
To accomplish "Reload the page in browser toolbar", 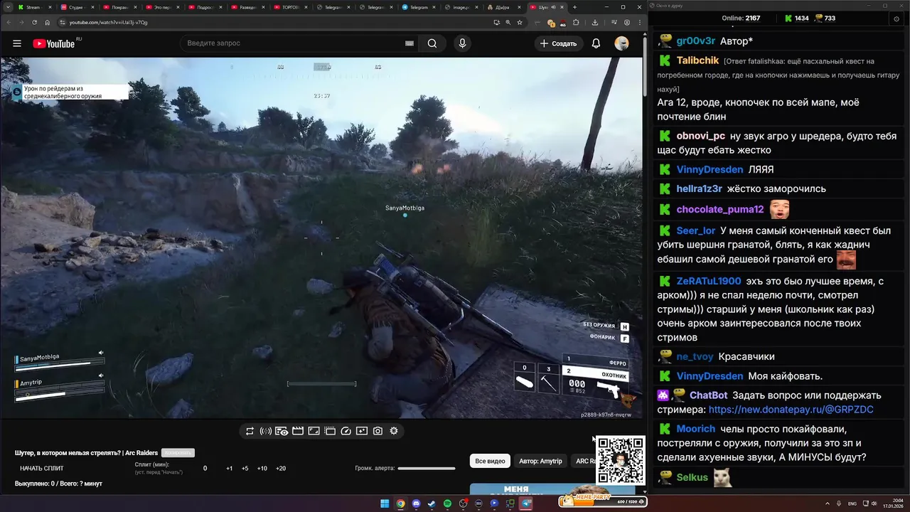I will (x=35, y=22).
